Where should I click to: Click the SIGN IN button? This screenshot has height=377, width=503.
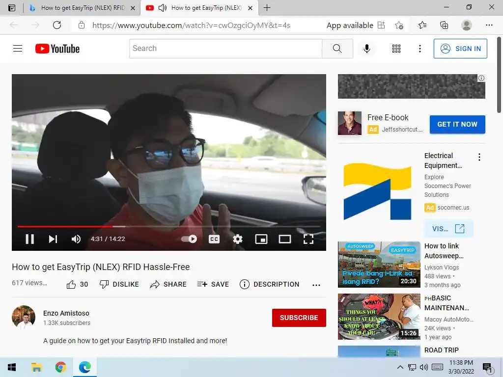pos(460,49)
